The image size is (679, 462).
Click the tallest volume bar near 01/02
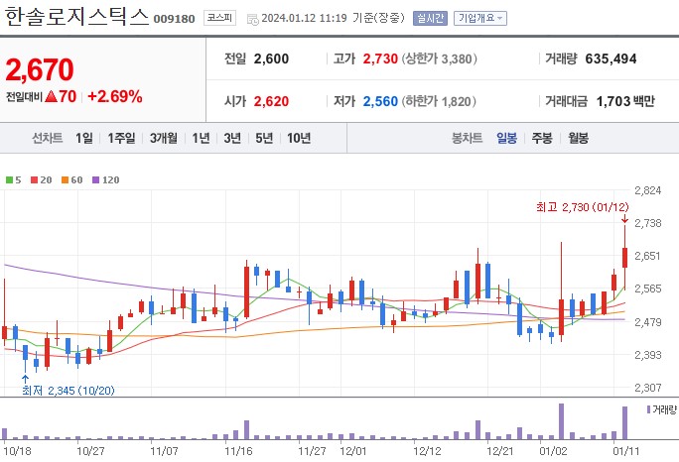point(561,421)
